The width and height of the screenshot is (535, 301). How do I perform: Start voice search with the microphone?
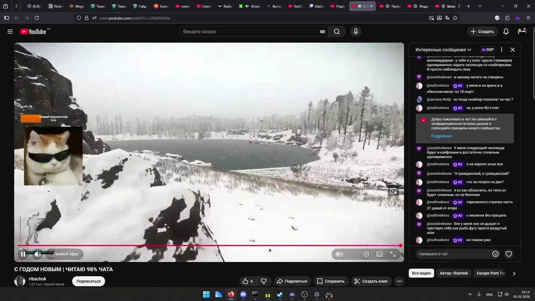click(356, 31)
